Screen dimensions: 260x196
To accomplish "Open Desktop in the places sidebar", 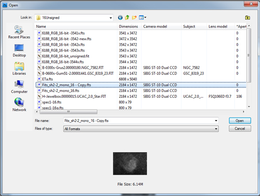I will (x=19, y=50).
